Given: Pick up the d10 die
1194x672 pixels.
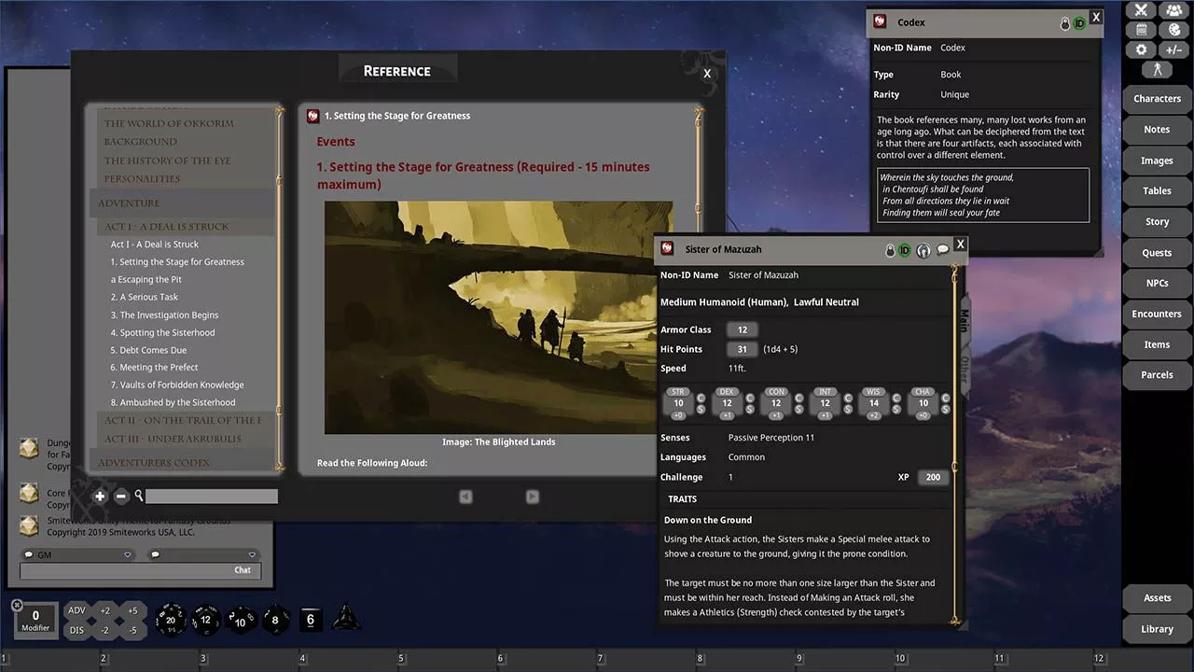Looking at the screenshot, I should [x=241, y=620].
